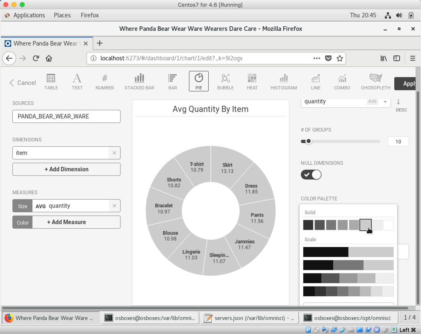This screenshot has height=334, width=421.
Task: Pick the Histogram chart type
Action: [x=283, y=82]
